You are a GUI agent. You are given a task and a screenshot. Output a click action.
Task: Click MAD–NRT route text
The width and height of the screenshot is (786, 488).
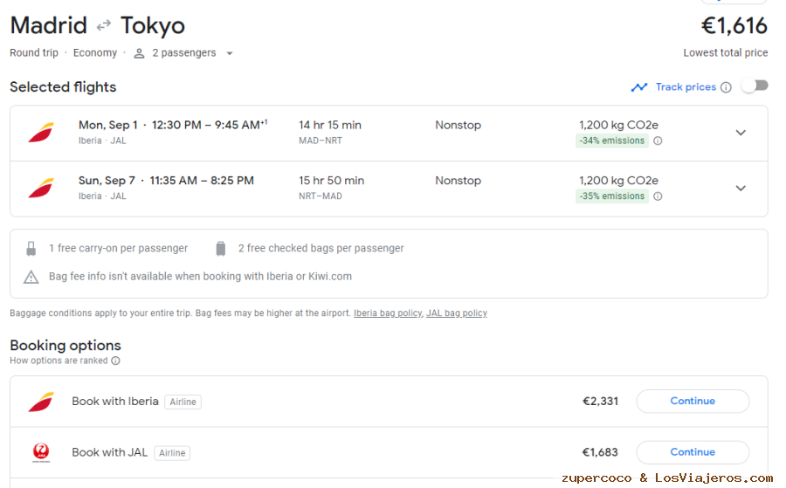[321, 141]
